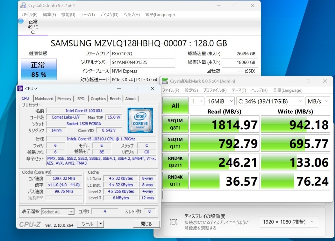Click the Level 3 cache 6 MBytes value
Image resolution: width=335 pixels, height=241 pixels.
121,198
